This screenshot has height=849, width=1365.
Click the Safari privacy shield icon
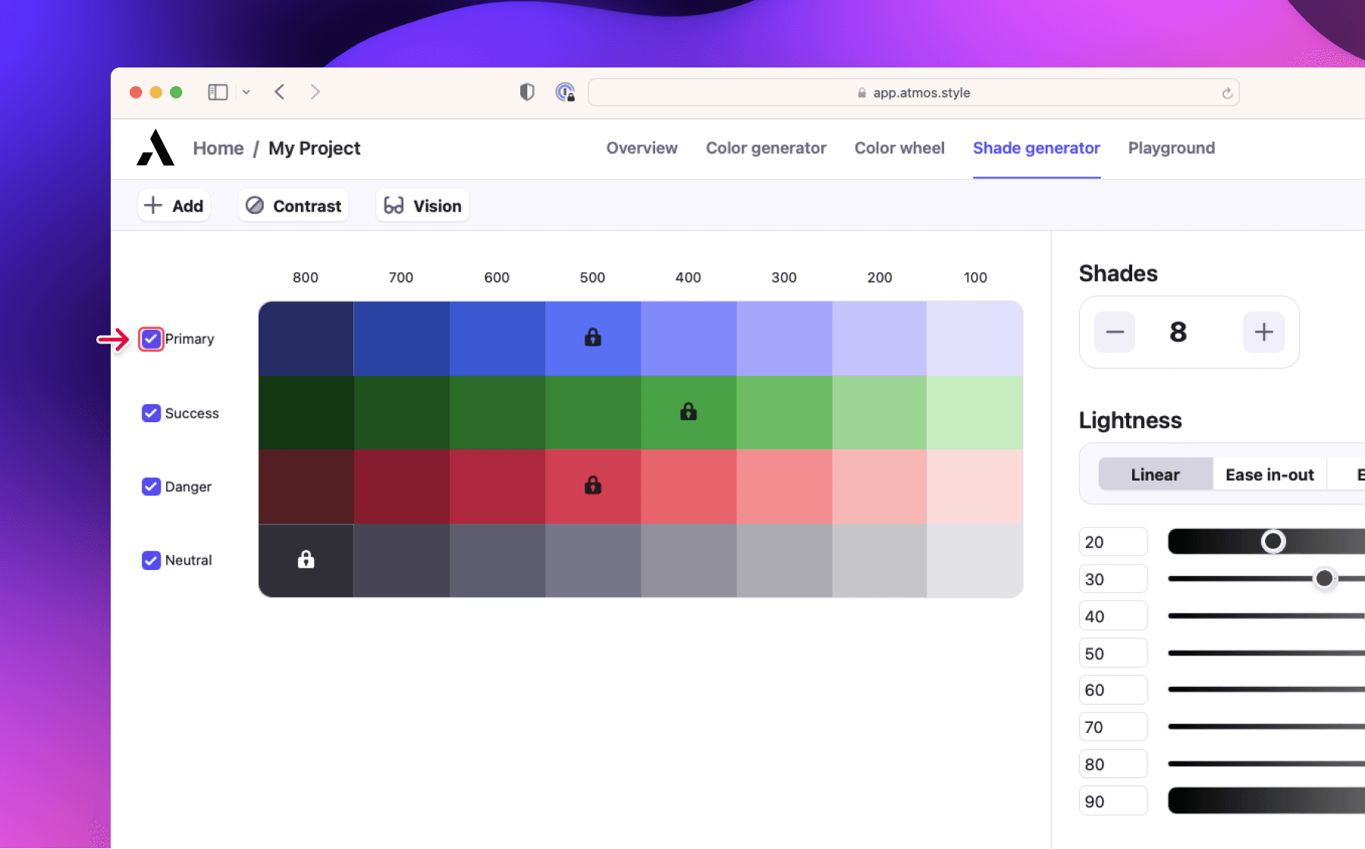526,92
